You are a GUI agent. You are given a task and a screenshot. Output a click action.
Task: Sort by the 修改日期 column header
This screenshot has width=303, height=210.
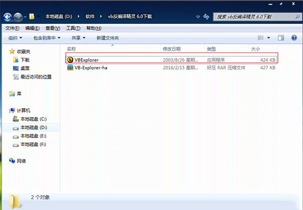(172, 49)
